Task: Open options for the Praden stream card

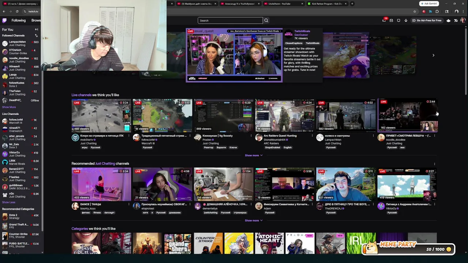Action: click(x=251, y=136)
